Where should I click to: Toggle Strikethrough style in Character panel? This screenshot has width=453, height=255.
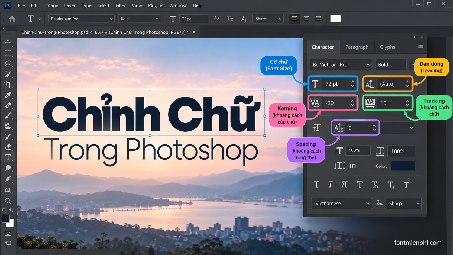(406, 185)
